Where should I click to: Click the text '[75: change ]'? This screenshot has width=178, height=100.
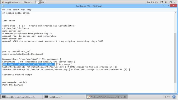pyautogui.click(x=64, y=64)
